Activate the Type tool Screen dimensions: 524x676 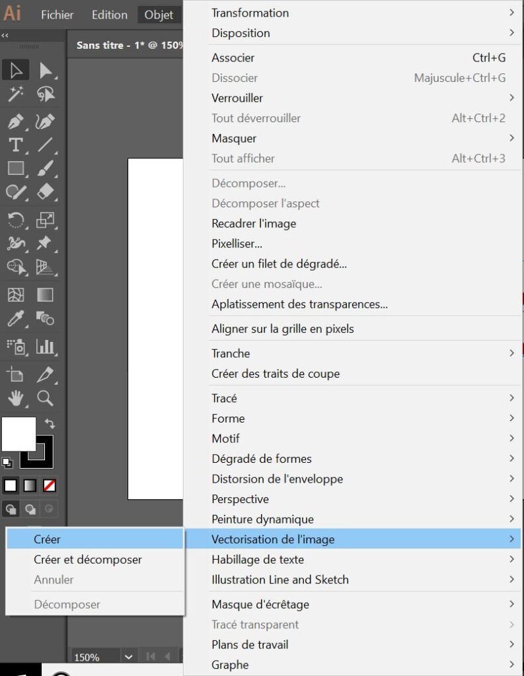[x=16, y=145]
